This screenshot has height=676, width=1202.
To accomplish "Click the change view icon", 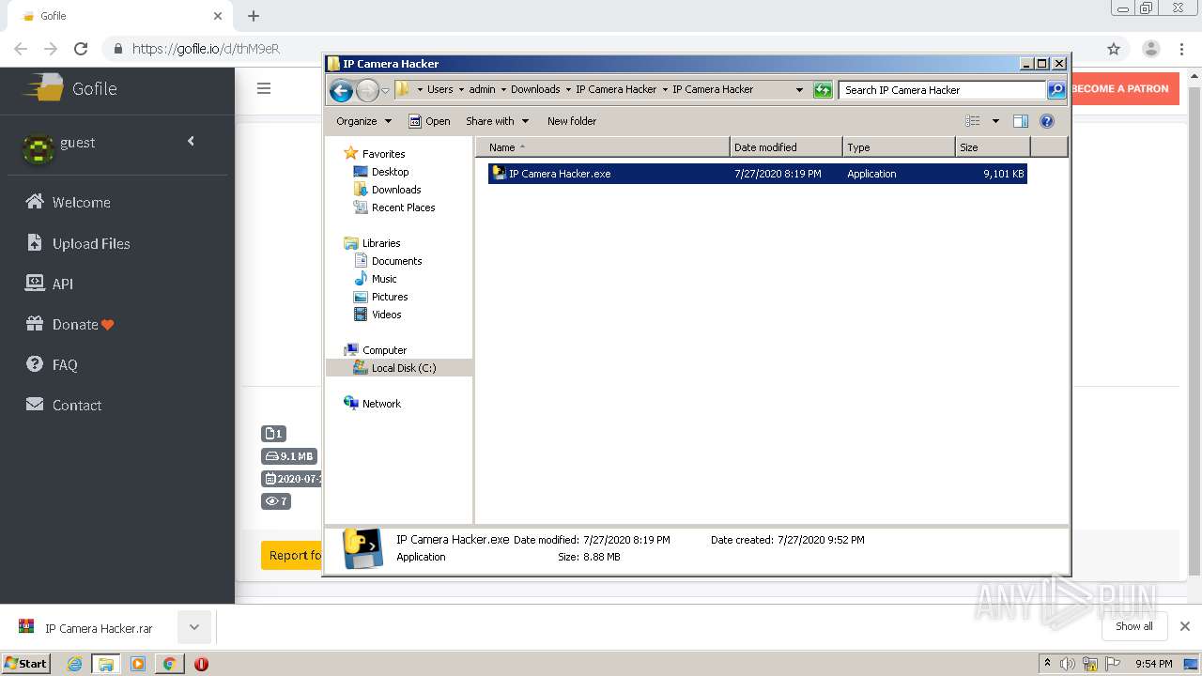I will coord(973,121).
